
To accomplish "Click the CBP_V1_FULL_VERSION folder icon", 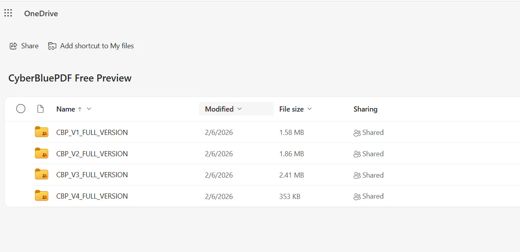I will [42, 132].
